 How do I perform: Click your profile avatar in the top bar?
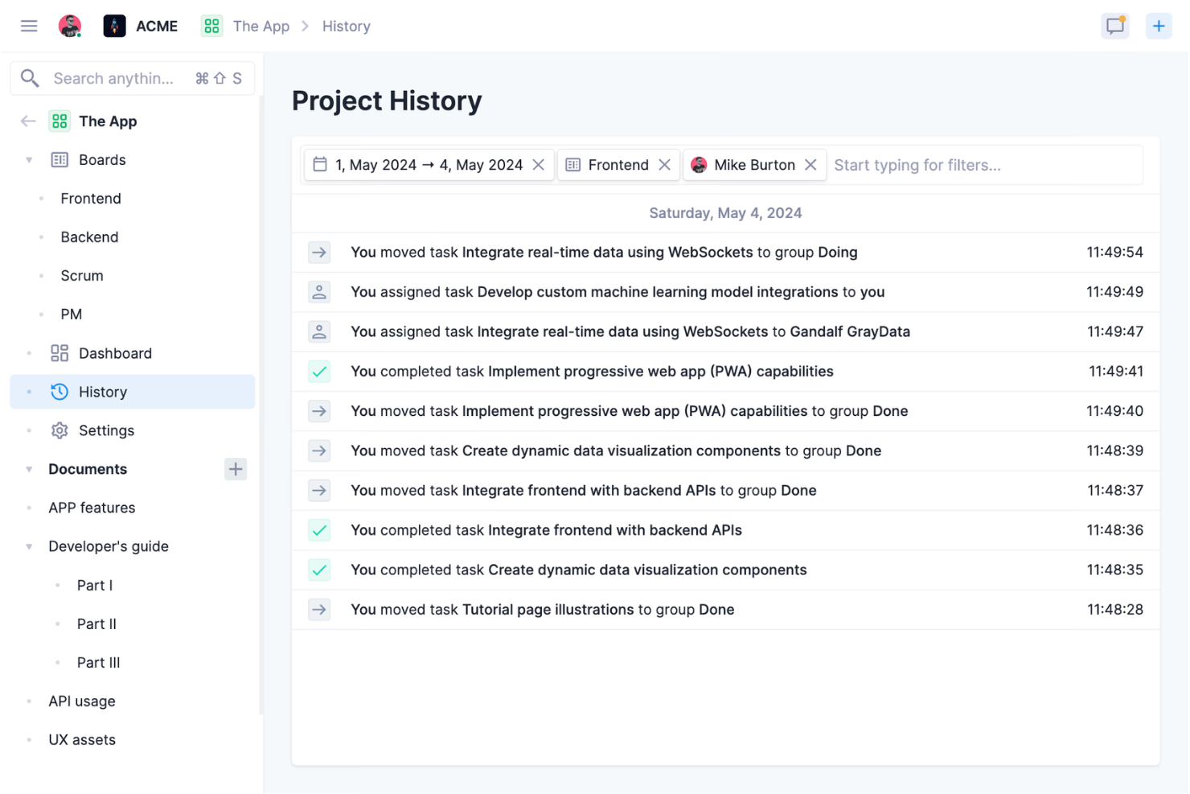coord(70,25)
